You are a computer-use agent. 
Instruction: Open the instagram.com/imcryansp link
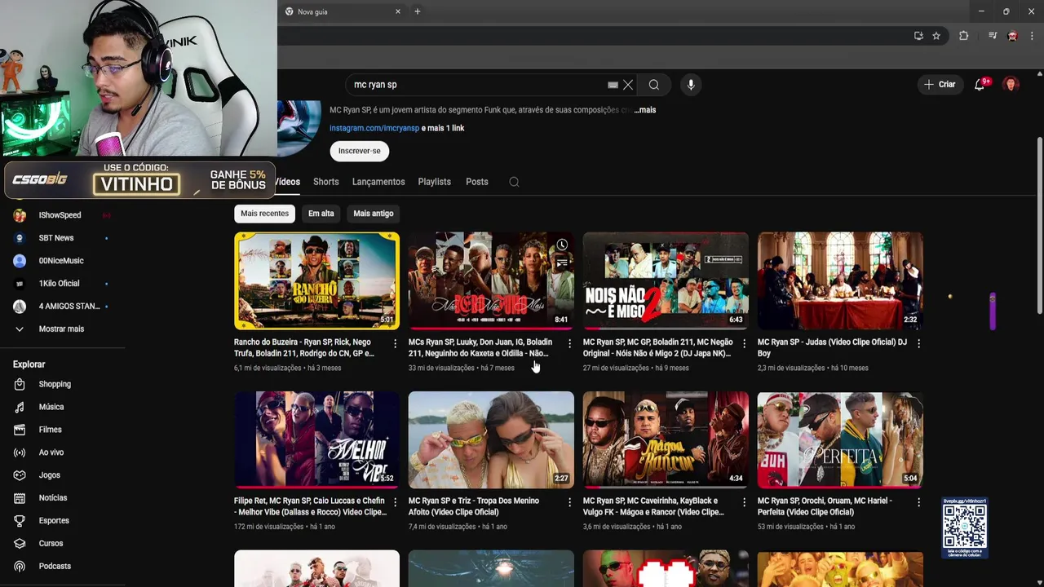pyautogui.click(x=374, y=128)
